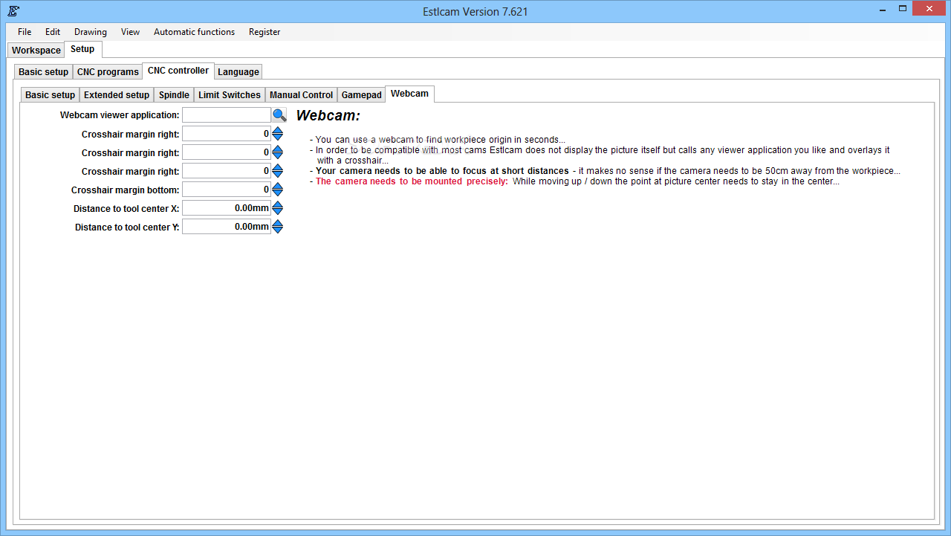Open the Edit menu

(x=53, y=32)
